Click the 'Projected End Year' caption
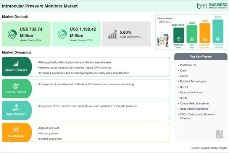The height and width of the screenshot is (153, 229). point(218,46)
